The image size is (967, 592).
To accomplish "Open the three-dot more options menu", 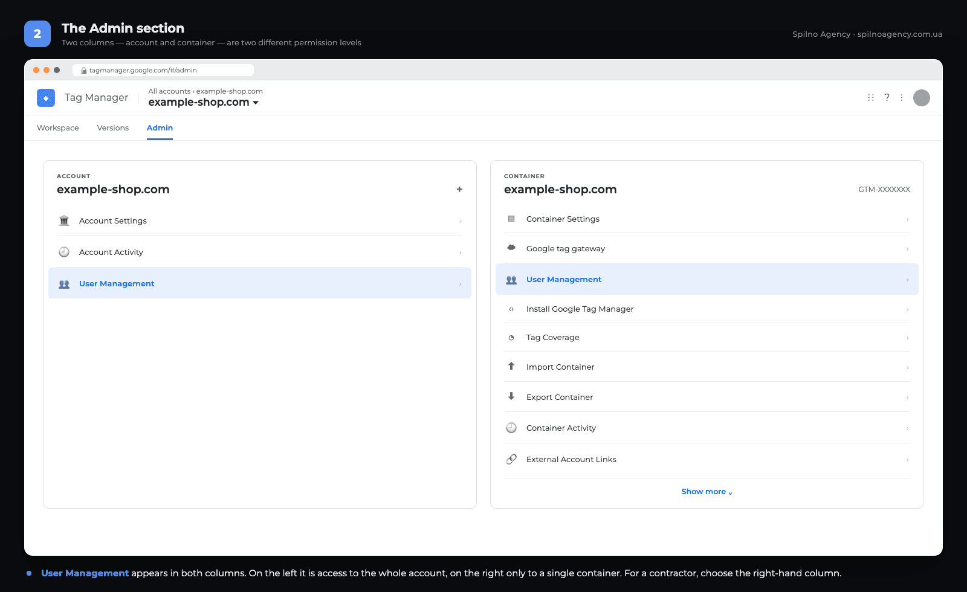I will (x=902, y=98).
